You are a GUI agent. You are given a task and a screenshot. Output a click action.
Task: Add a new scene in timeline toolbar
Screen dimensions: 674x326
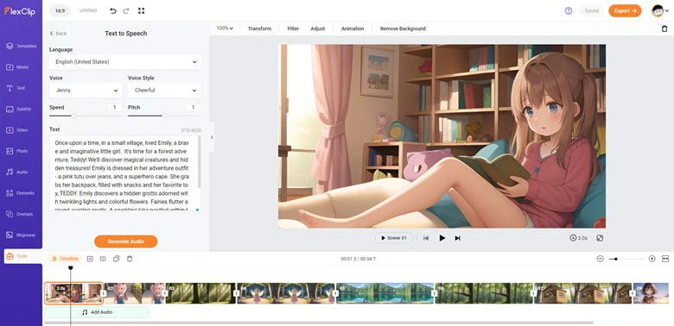[90, 259]
